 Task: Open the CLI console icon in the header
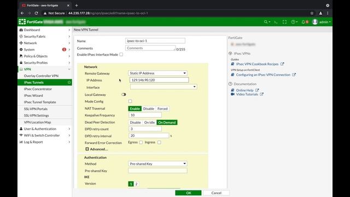coord(276,22)
